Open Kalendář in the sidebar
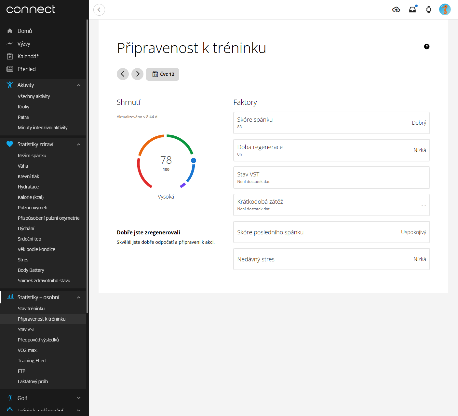458x416 pixels. pyautogui.click(x=28, y=56)
